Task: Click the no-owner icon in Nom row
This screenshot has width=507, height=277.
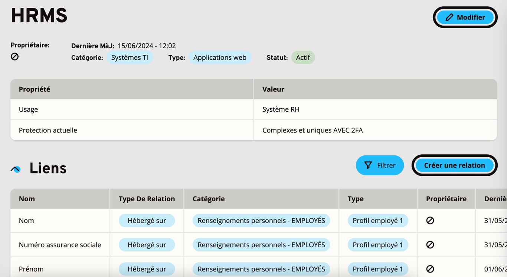Action: pyautogui.click(x=430, y=221)
